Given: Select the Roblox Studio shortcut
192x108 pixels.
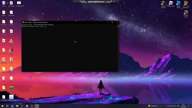Looking at the screenshot, I should (x=178, y=4).
